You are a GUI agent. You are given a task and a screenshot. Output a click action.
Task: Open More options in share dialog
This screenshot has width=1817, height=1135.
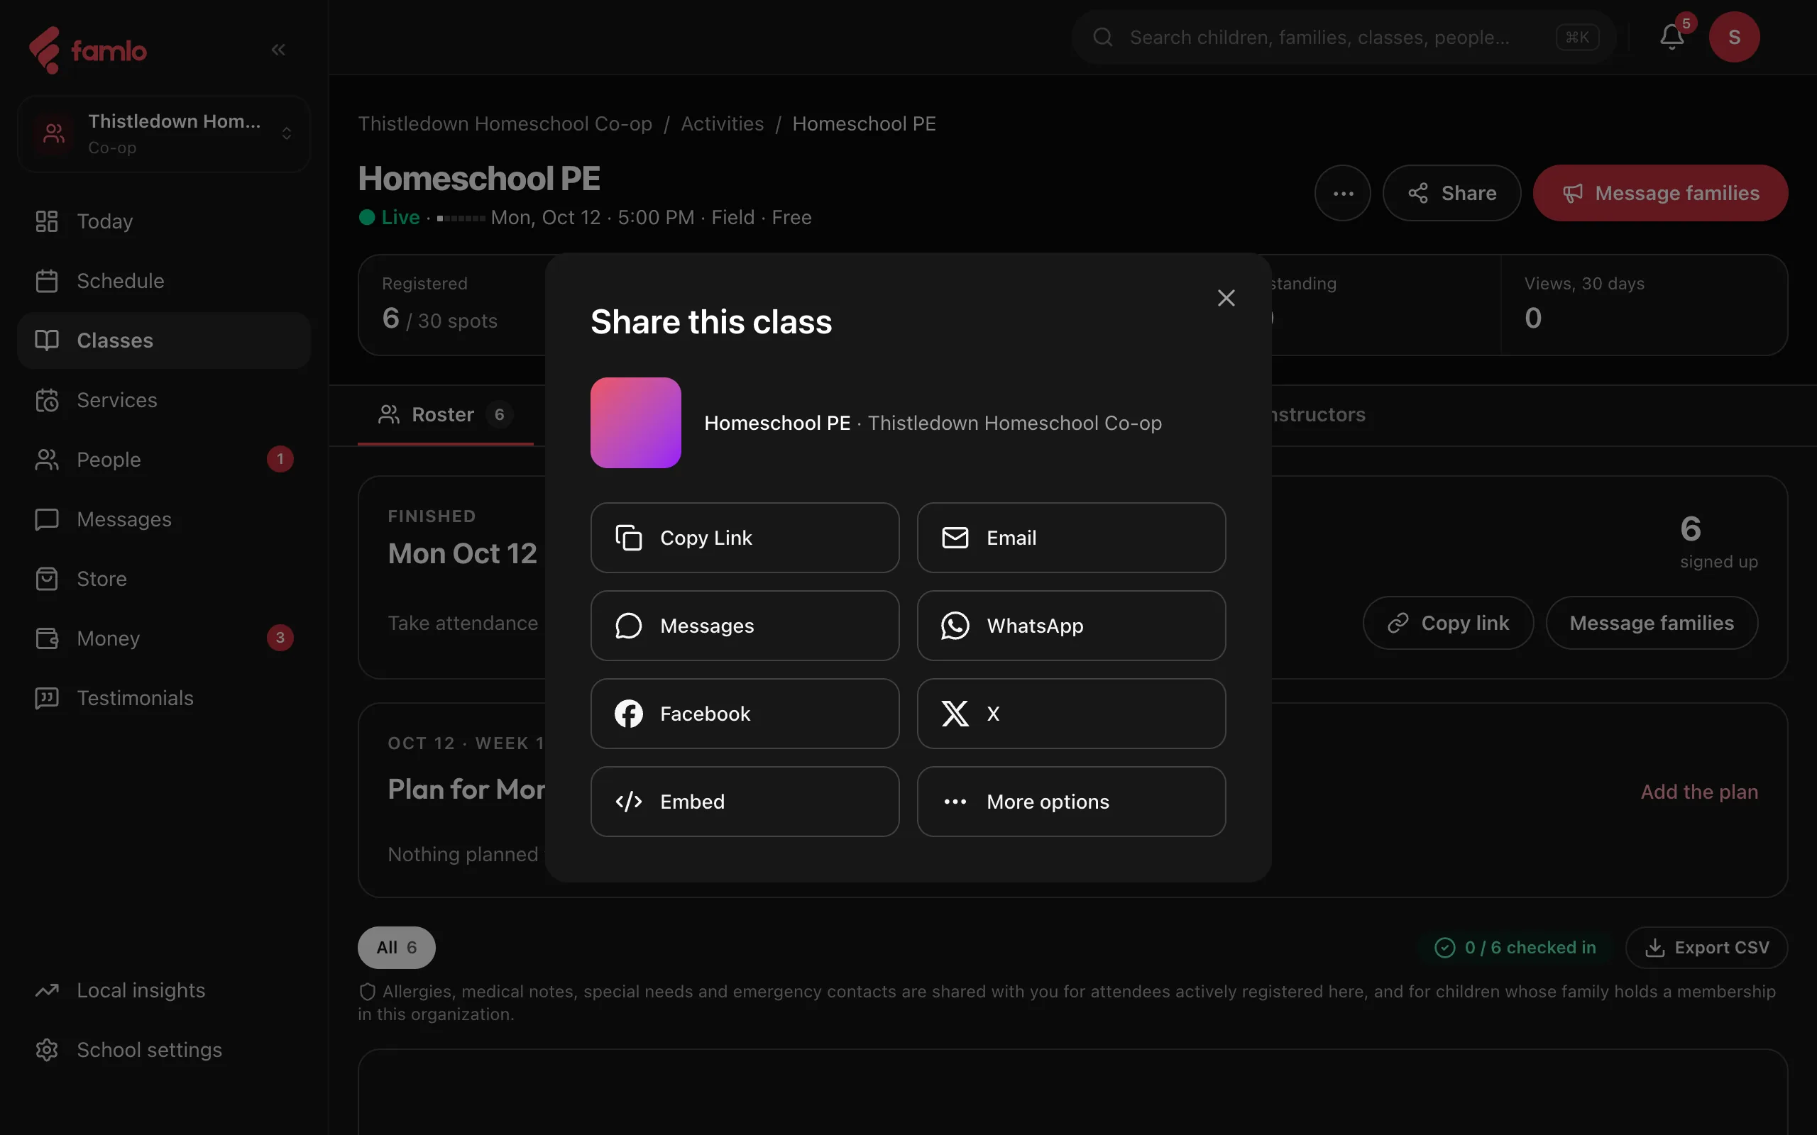(x=1072, y=801)
